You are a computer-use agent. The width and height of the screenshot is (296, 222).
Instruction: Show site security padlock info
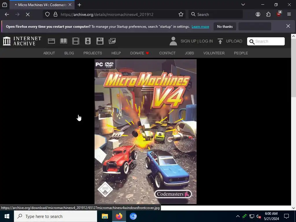pyautogui.click(x=55, y=14)
